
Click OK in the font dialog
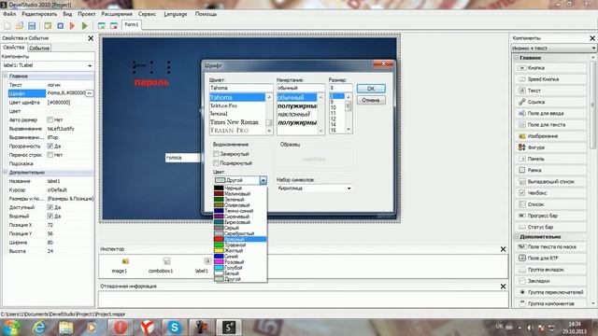(x=371, y=89)
